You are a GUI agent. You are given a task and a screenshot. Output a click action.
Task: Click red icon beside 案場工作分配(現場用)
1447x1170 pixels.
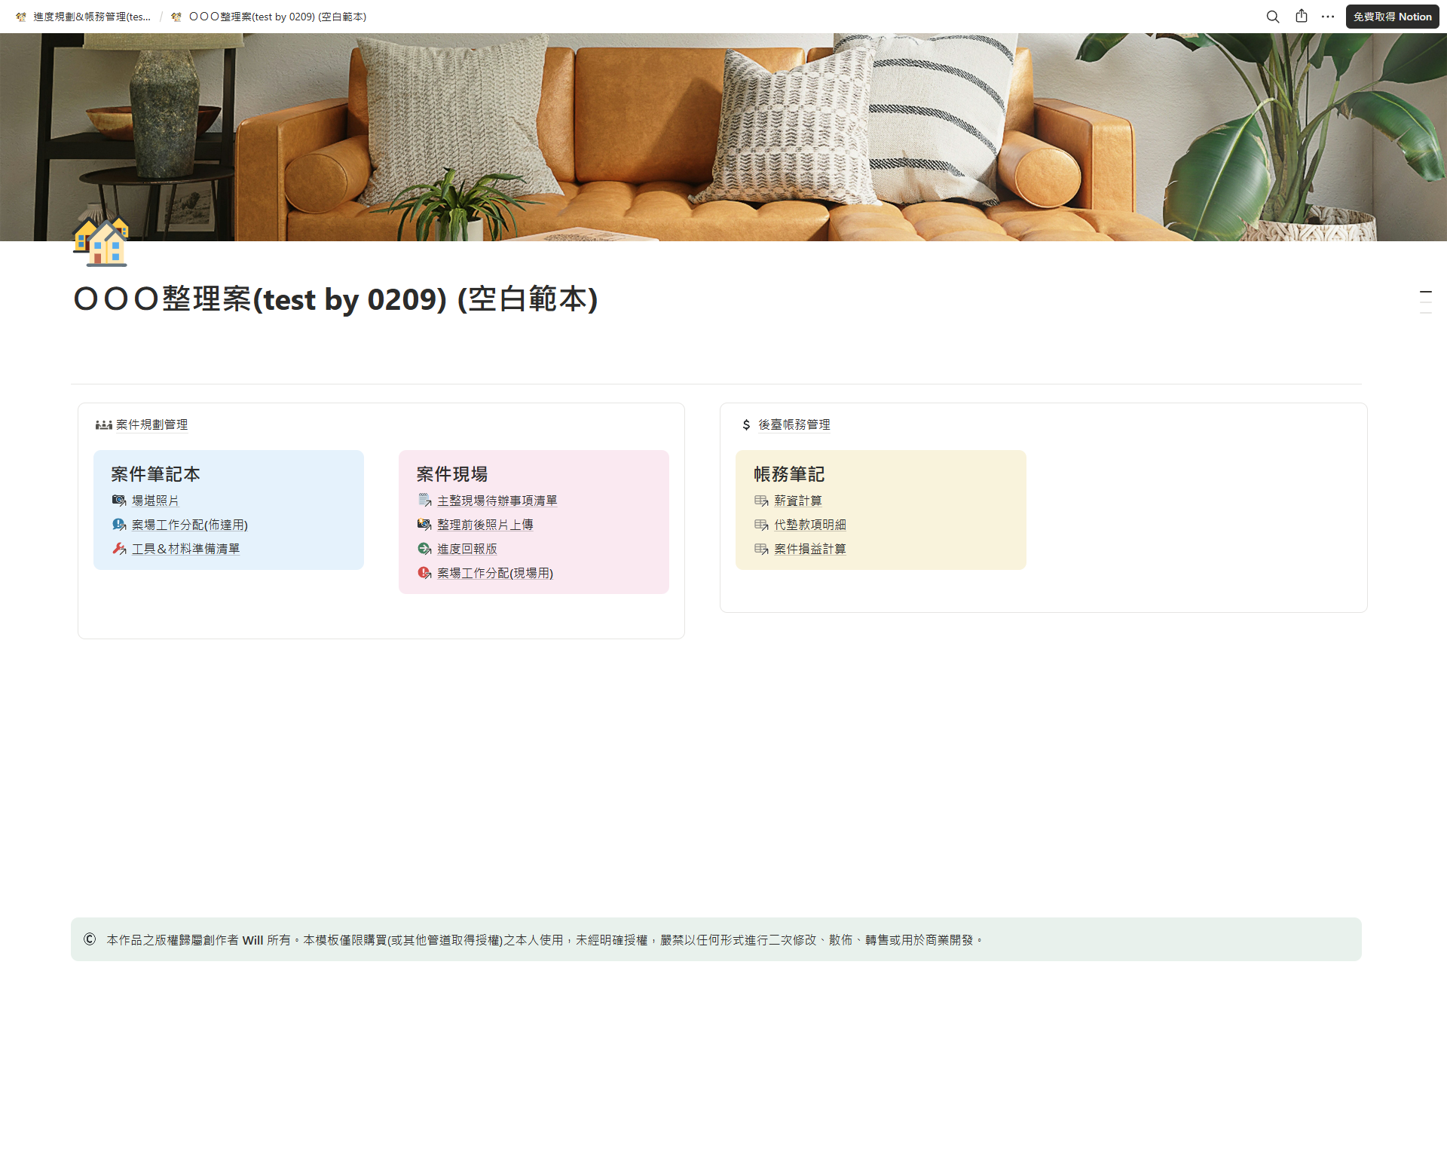click(424, 573)
